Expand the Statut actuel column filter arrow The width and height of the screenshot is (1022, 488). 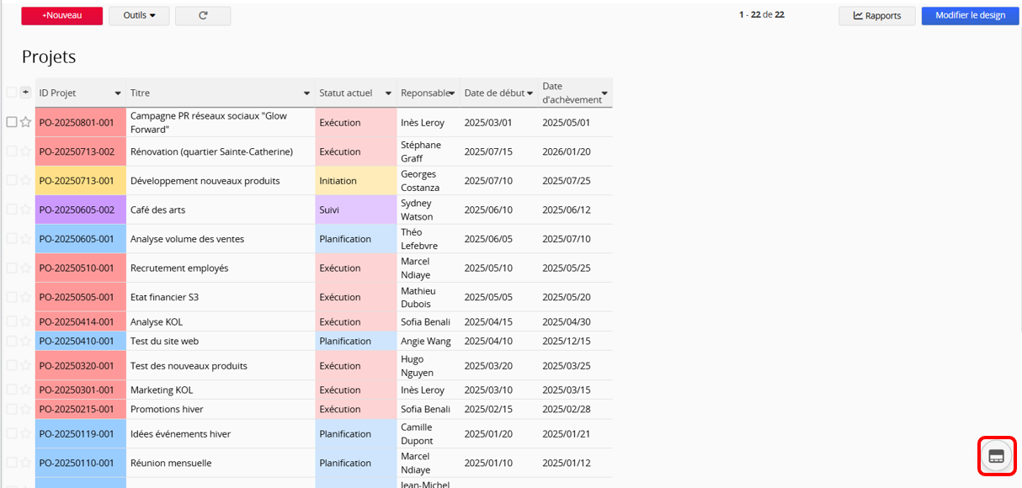coord(388,93)
